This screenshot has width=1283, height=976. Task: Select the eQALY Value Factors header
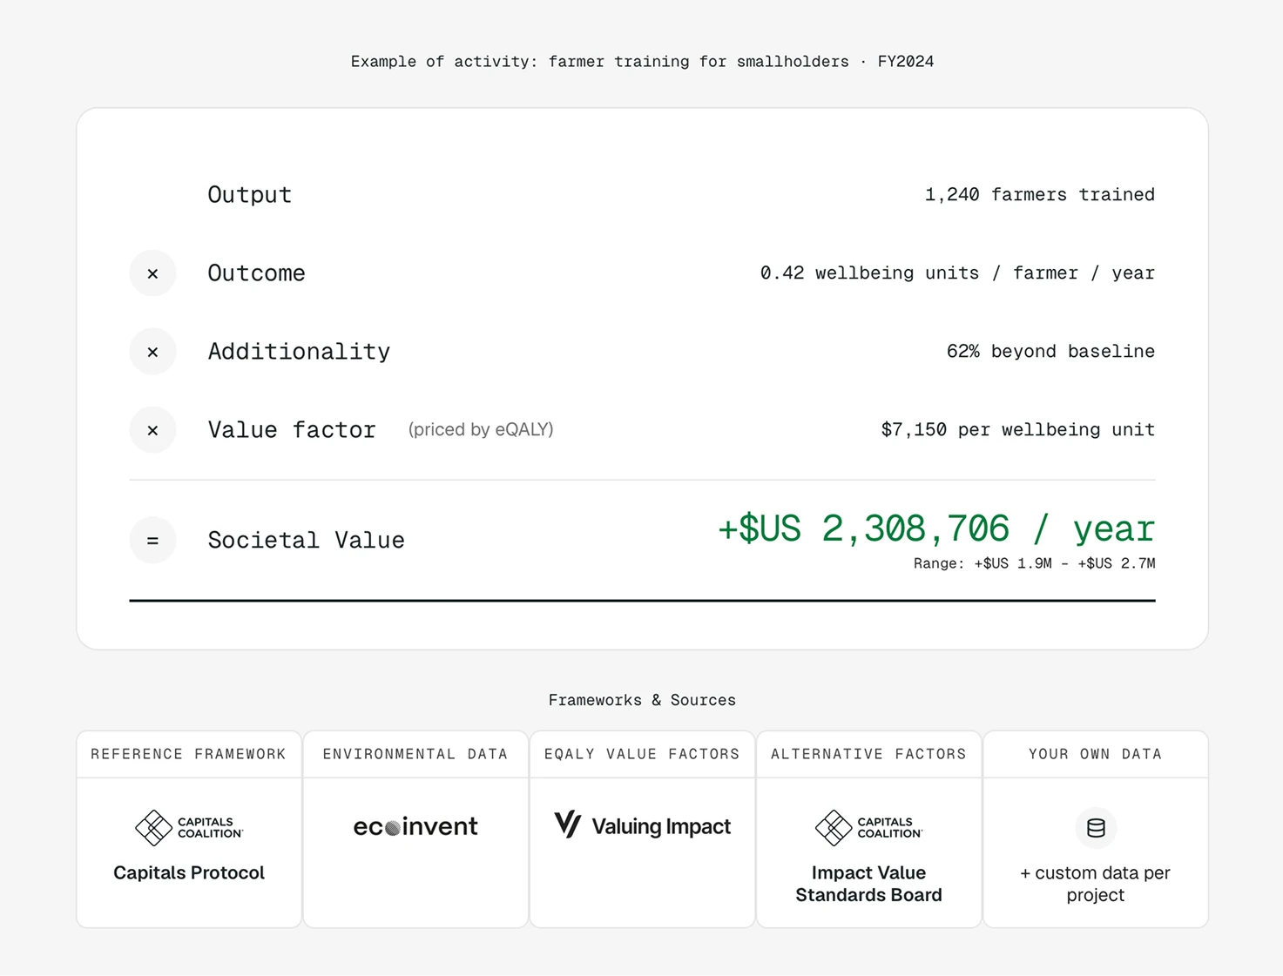coord(642,754)
